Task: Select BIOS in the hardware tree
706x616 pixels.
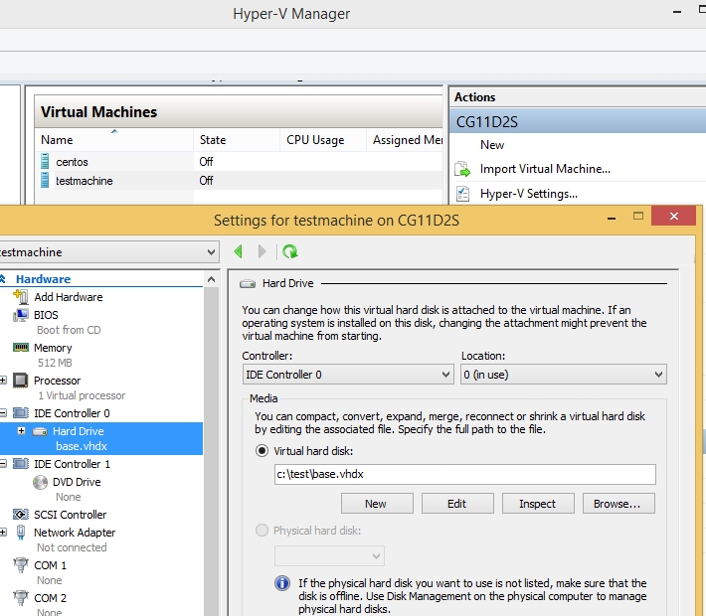Action: point(46,315)
